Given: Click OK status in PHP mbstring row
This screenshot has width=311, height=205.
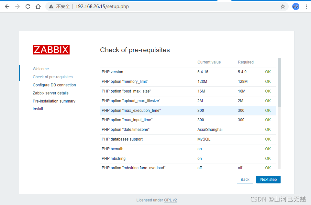Looking at the screenshot, I should tap(268, 158).
